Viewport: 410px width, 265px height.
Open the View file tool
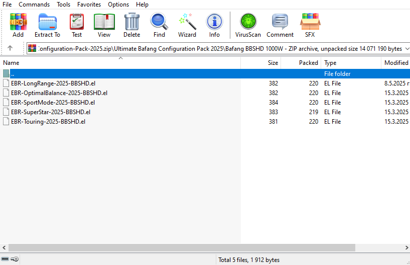point(104,22)
